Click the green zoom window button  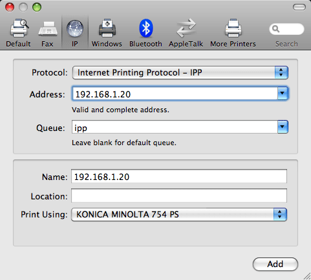(x=37, y=7)
